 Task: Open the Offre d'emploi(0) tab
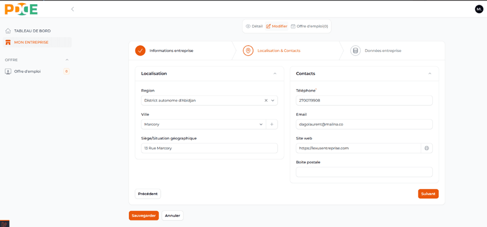coord(309,26)
